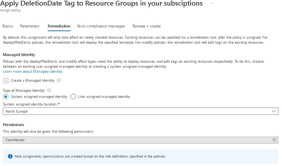Click info icon beside Type of Managed Identity
The width and height of the screenshot is (282, 166).
tap(49, 90)
